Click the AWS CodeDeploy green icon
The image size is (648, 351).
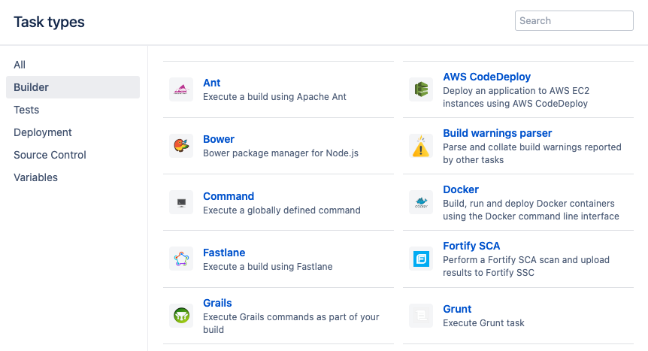click(x=421, y=89)
